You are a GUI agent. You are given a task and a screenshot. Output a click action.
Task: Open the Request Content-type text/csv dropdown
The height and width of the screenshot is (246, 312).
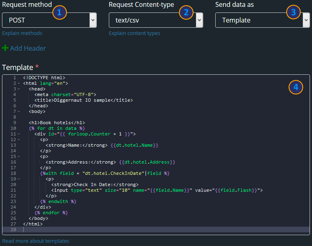tap(156, 20)
